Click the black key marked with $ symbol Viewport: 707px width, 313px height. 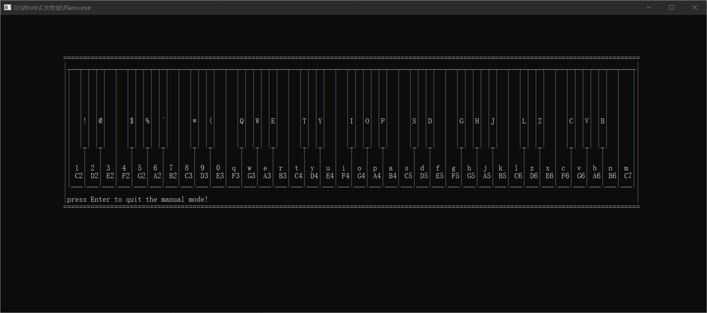coord(132,110)
